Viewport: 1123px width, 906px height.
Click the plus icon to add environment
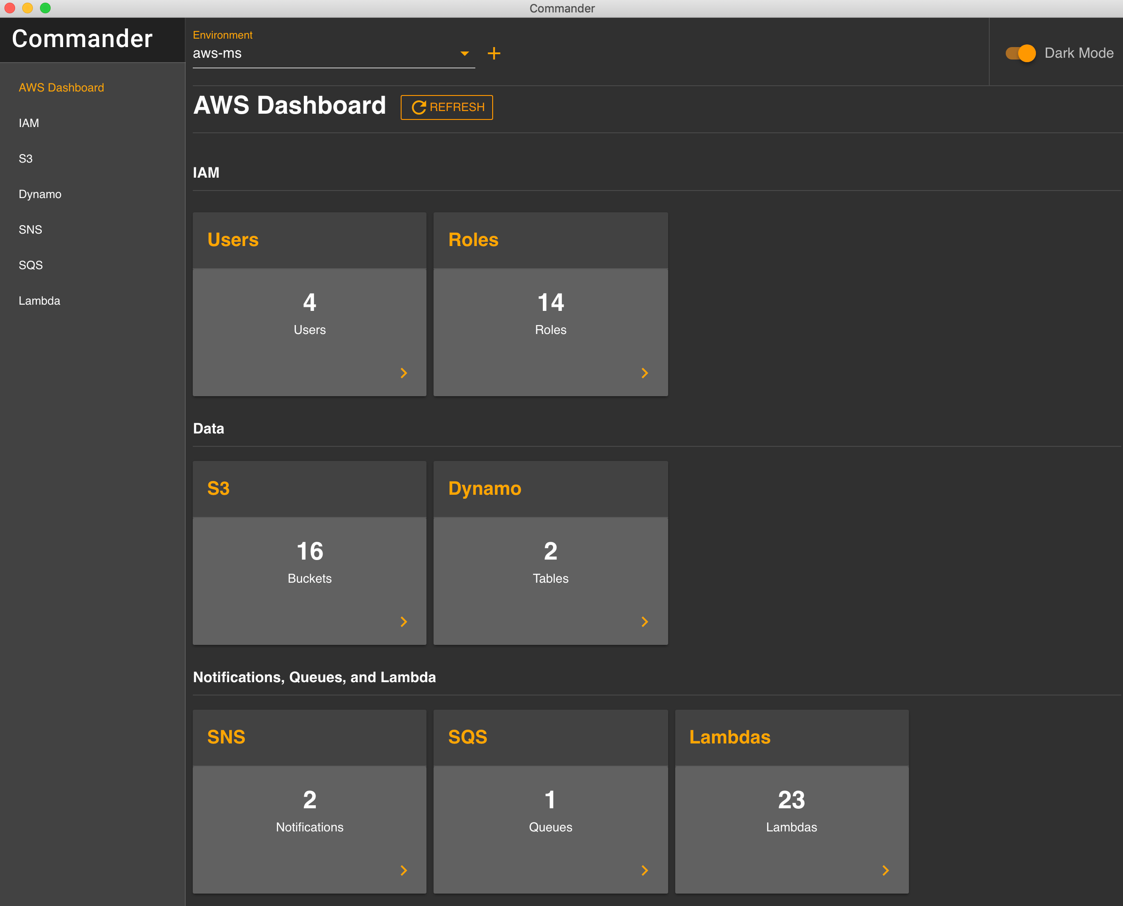494,53
